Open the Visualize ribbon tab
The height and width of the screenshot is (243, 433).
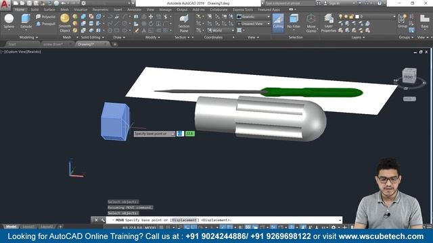coord(81,9)
